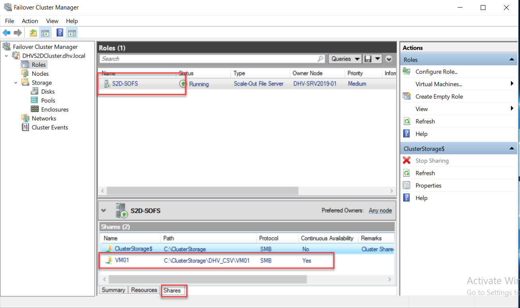Click the blue Help toolbar icon
The width and height of the screenshot is (520, 308).
(x=60, y=33)
